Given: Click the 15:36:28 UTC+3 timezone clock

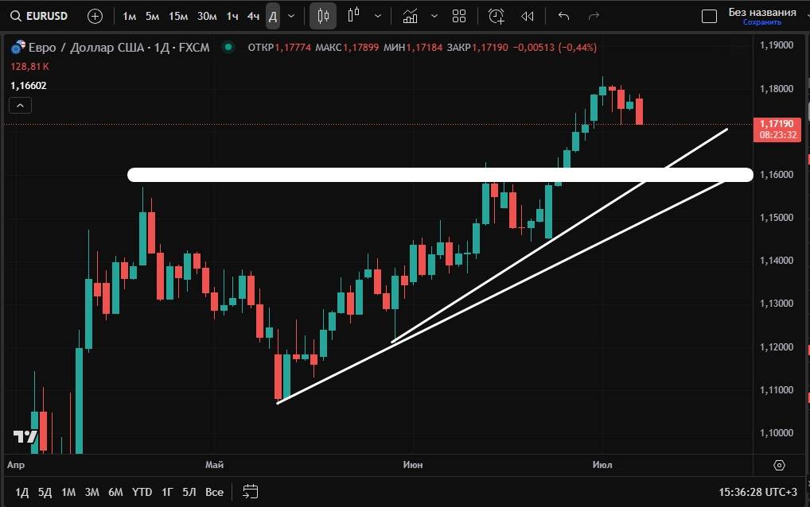Looking at the screenshot, I should point(757,492).
